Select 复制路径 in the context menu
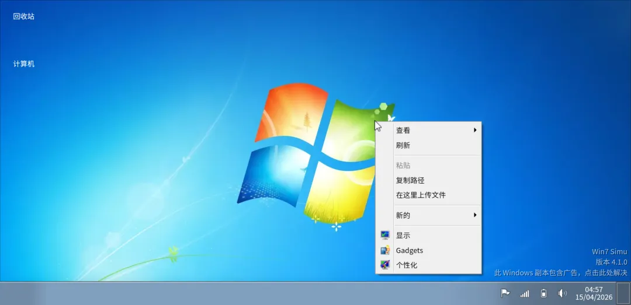This screenshot has height=305, width=631. point(429,180)
